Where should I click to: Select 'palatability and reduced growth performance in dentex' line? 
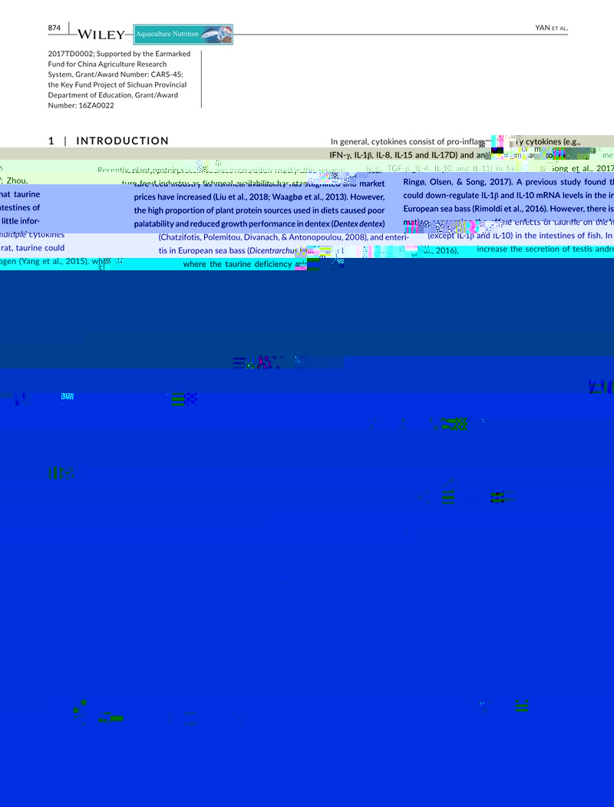click(259, 224)
